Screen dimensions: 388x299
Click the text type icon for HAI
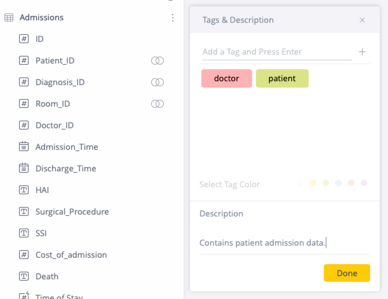click(x=23, y=190)
